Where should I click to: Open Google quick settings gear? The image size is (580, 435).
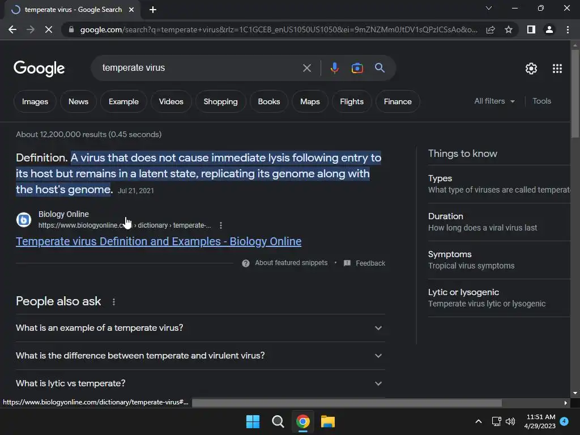[531, 69]
